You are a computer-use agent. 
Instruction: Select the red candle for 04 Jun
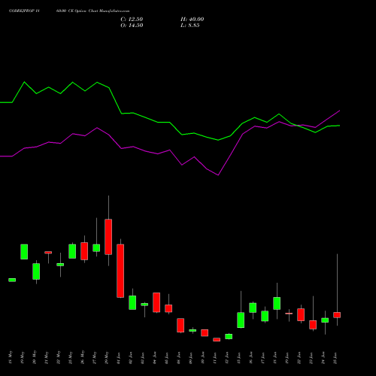(x=156, y=302)
